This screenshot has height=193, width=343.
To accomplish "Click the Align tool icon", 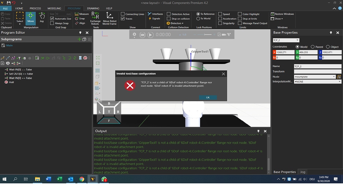I will (76, 23).
